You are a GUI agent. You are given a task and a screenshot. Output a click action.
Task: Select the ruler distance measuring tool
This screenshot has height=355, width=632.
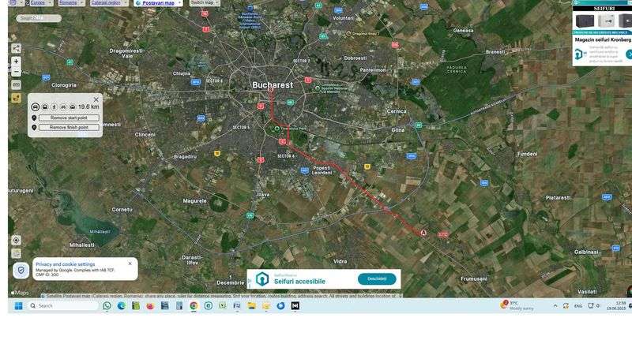(x=16, y=85)
